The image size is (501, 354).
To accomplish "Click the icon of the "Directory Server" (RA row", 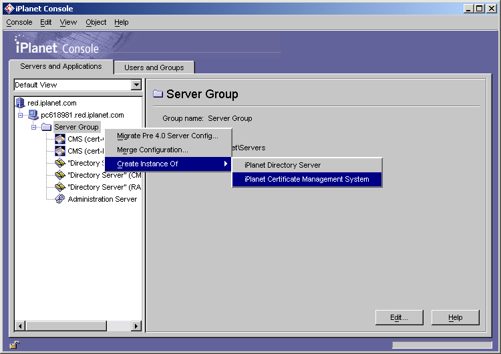I will 60,187.
